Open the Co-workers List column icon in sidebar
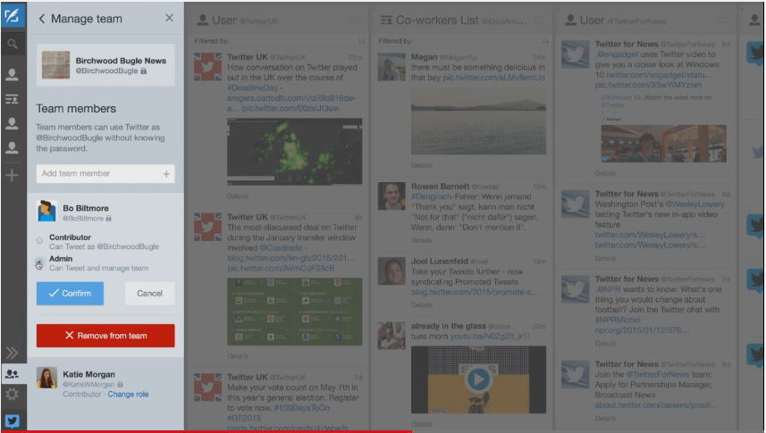Viewport: 766px width, 433px height. (13, 99)
